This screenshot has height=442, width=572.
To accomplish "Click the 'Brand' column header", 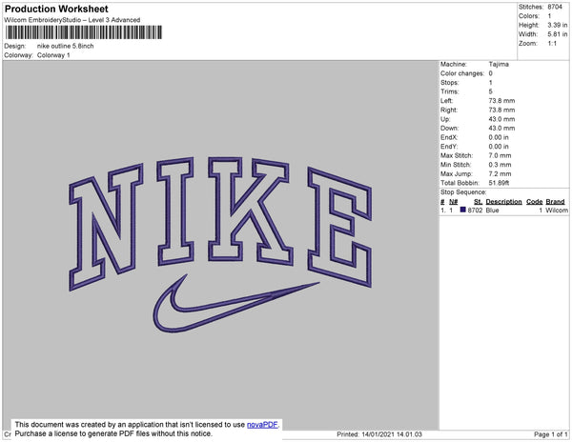I will pos(555,202).
